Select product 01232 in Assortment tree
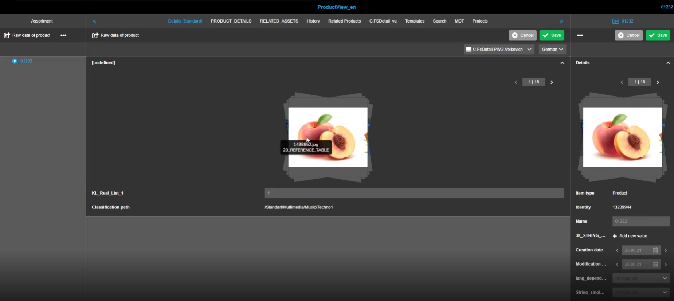 click(x=26, y=61)
